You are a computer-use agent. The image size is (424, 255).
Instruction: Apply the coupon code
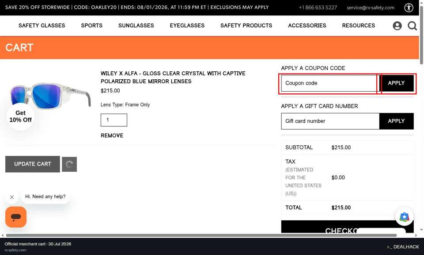tap(397, 83)
